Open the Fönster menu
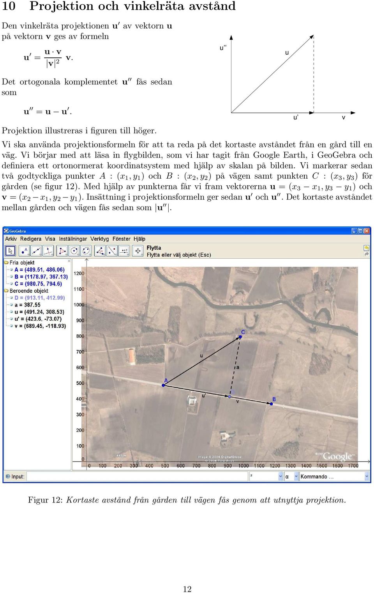This screenshot has height=593, width=374. click(122, 239)
